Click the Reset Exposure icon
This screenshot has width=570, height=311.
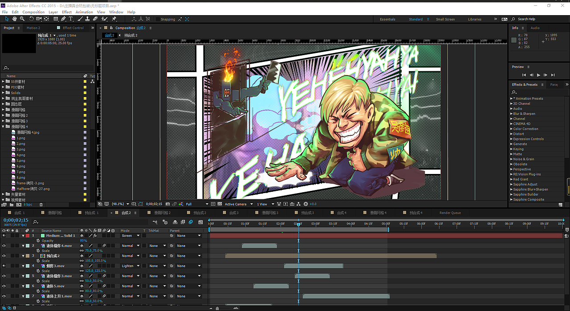(x=306, y=204)
